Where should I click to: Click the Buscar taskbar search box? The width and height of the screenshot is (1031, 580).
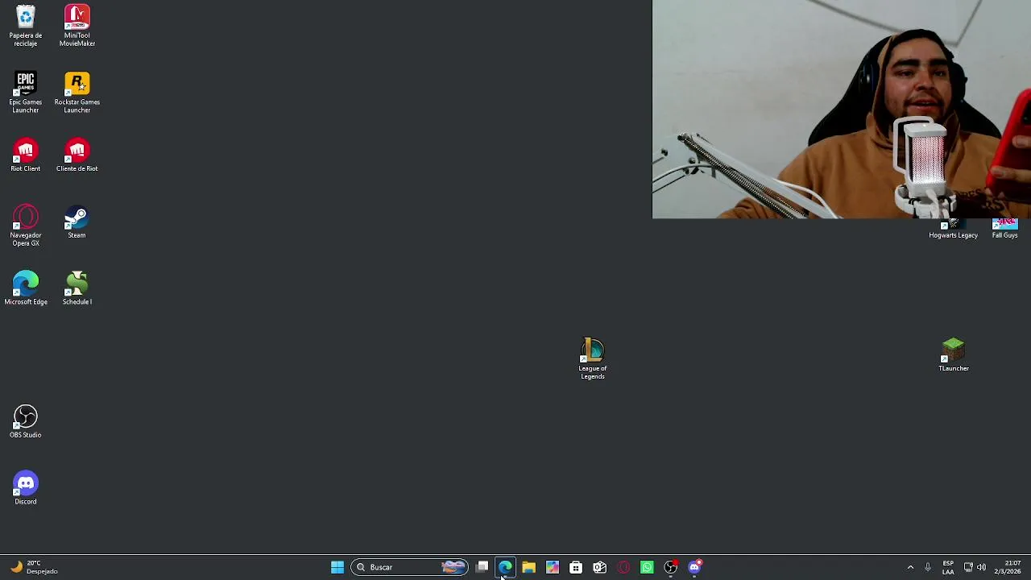point(409,567)
